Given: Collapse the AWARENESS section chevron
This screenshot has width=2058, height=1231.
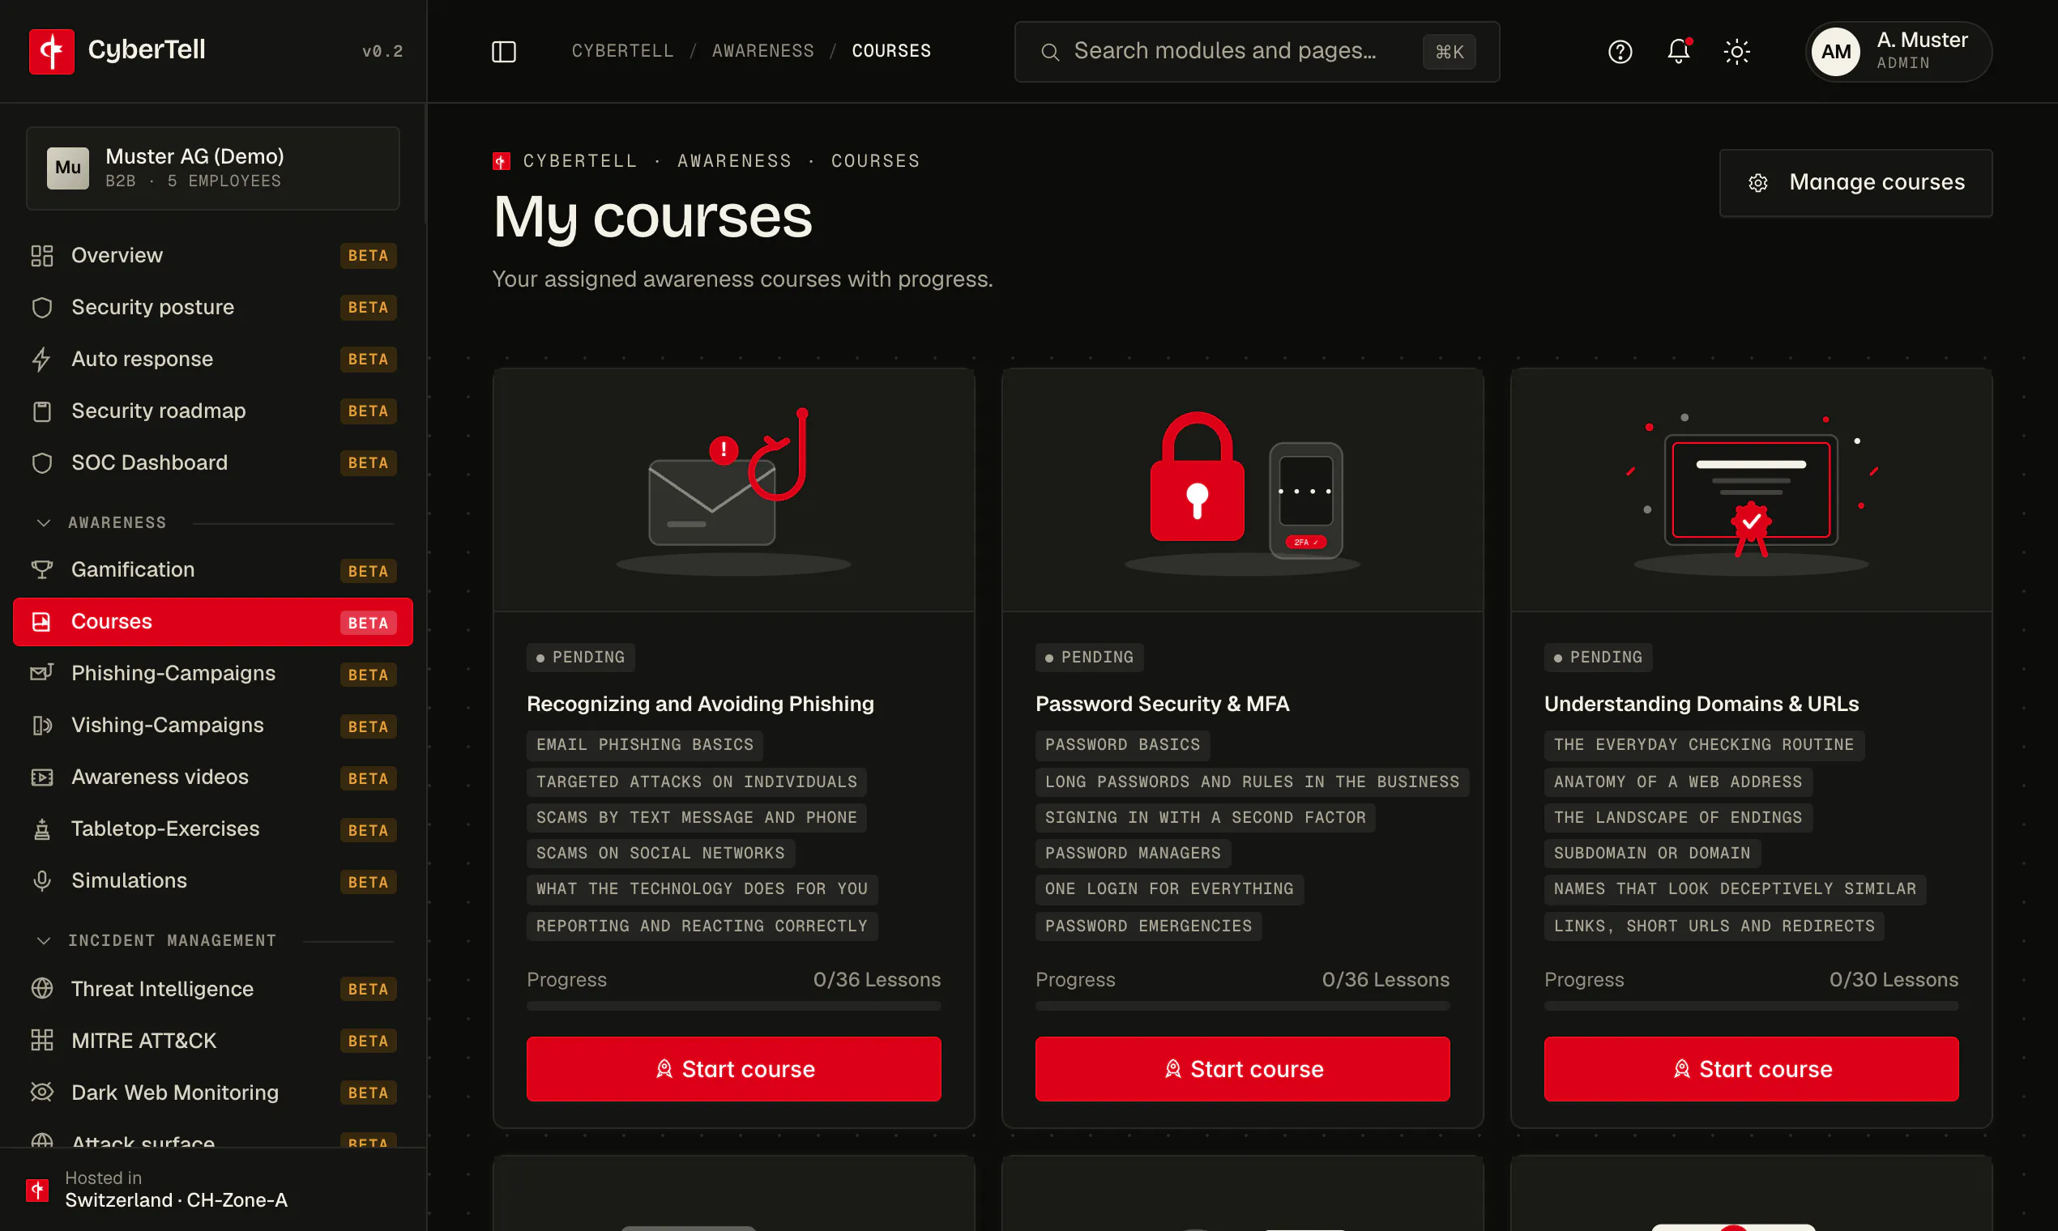Looking at the screenshot, I should click(44, 522).
